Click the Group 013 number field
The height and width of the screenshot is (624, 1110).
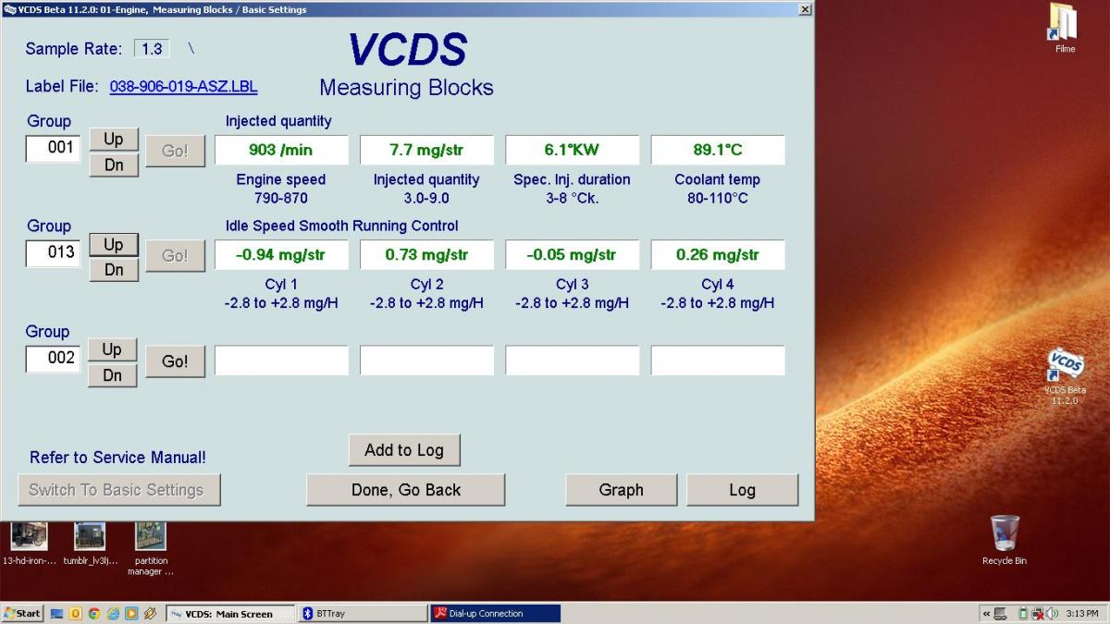[53, 252]
